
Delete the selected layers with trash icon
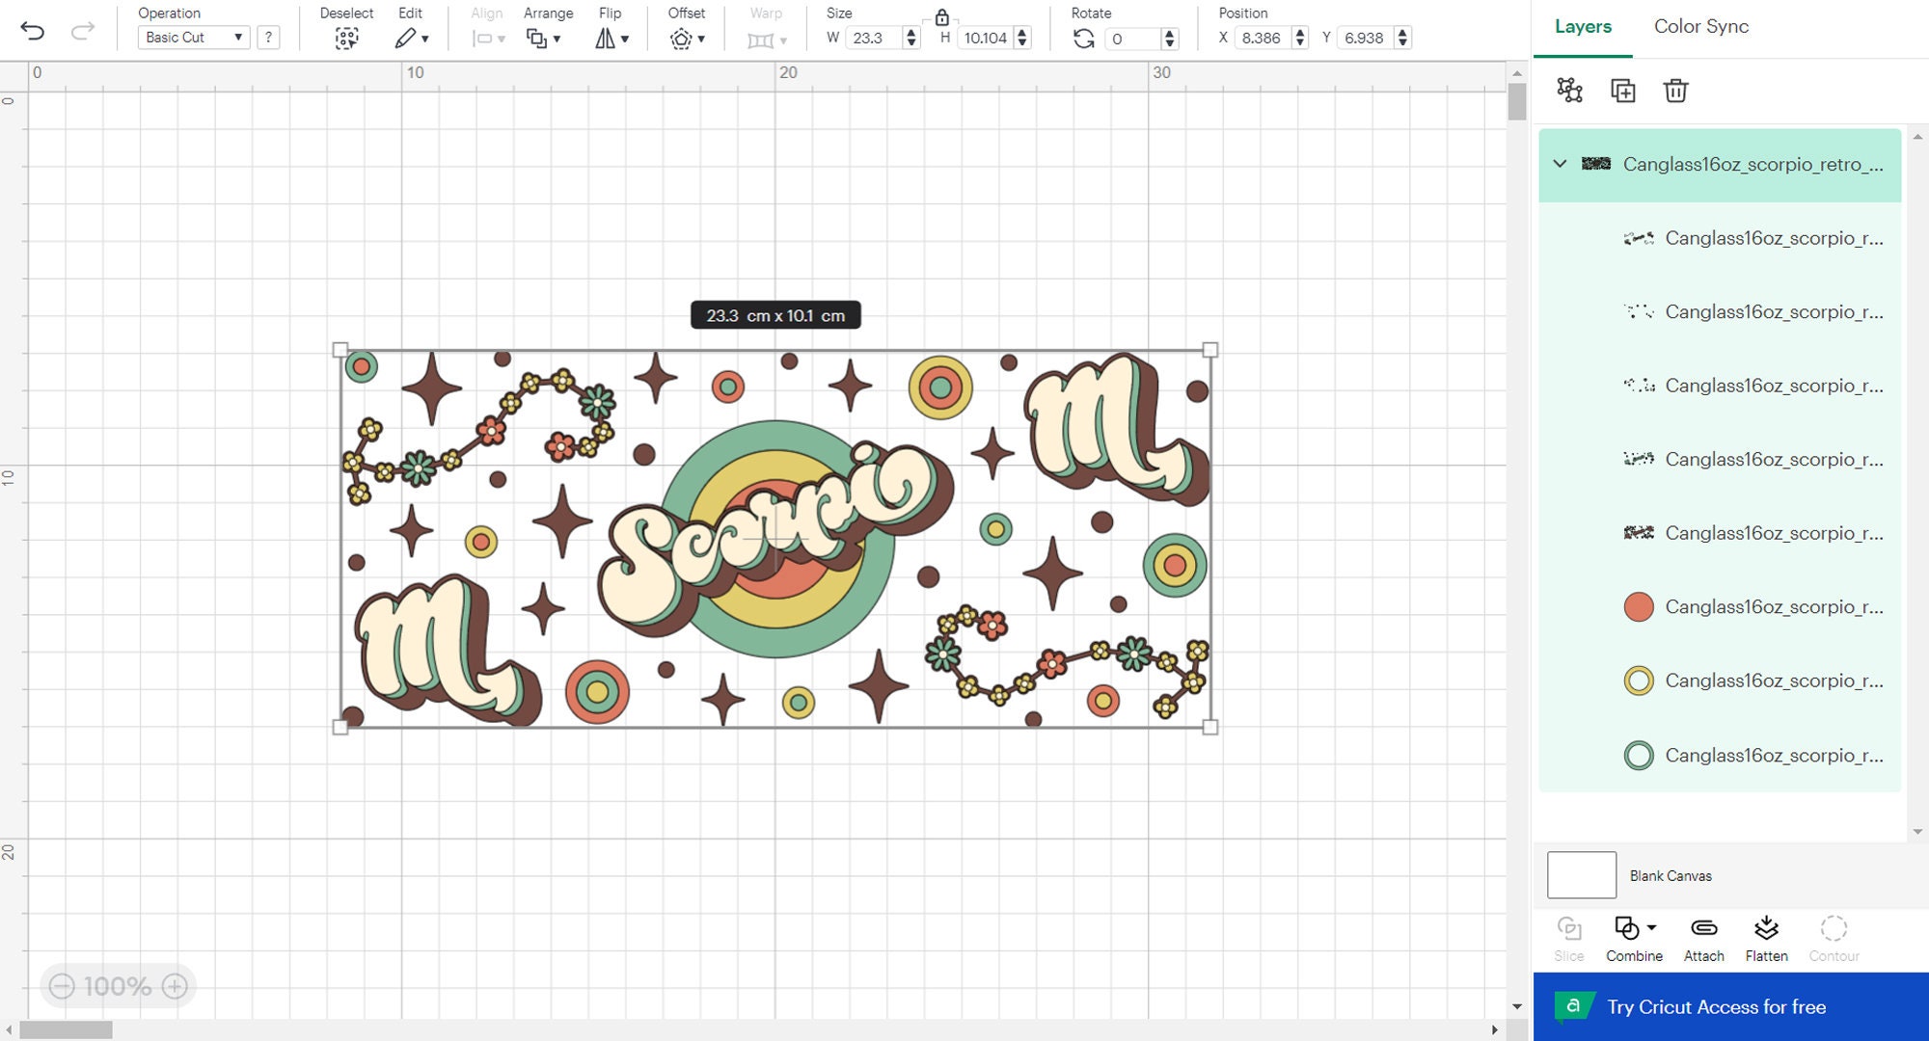coord(1675,91)
